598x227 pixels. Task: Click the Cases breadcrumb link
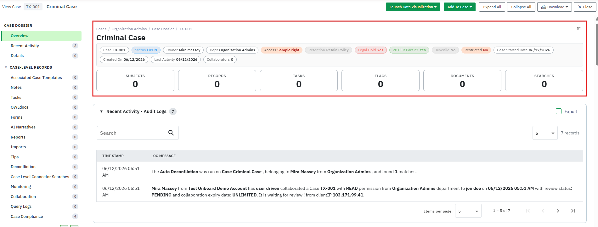(101, 29)
